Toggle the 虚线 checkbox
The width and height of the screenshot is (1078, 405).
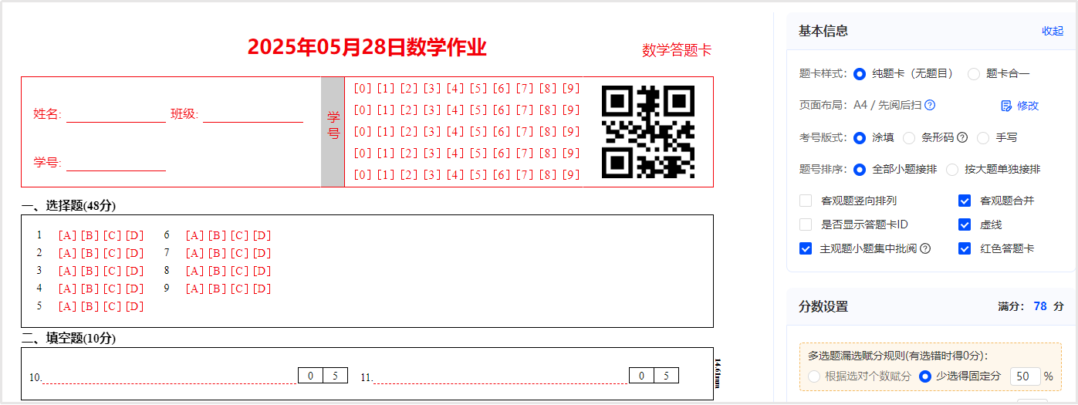click(x=965, y=224)
